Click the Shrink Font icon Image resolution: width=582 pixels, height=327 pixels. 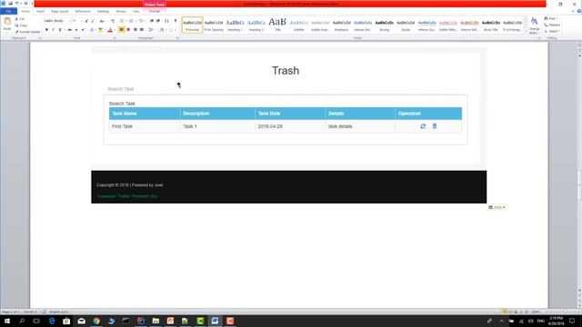93,21
